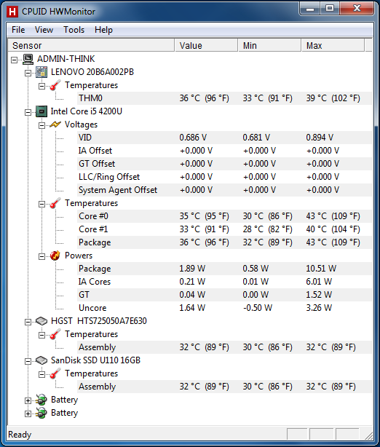Click the Min column header
380x447 pixels.
pos(269,46)
